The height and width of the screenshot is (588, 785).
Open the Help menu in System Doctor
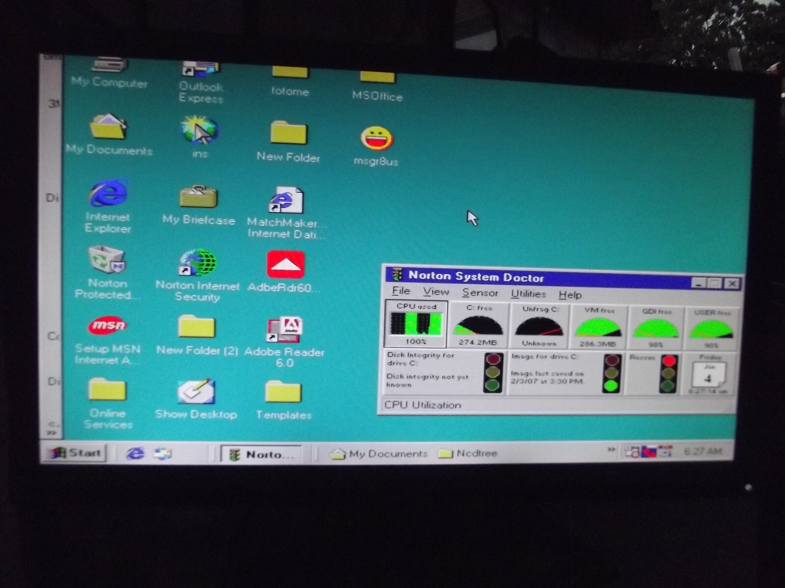570,295
